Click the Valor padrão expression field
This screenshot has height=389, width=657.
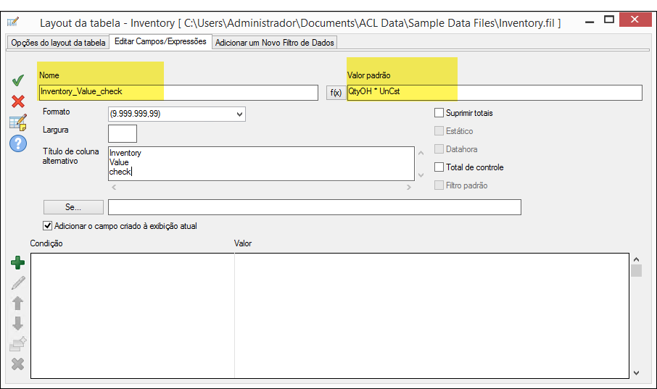point(495,93)
